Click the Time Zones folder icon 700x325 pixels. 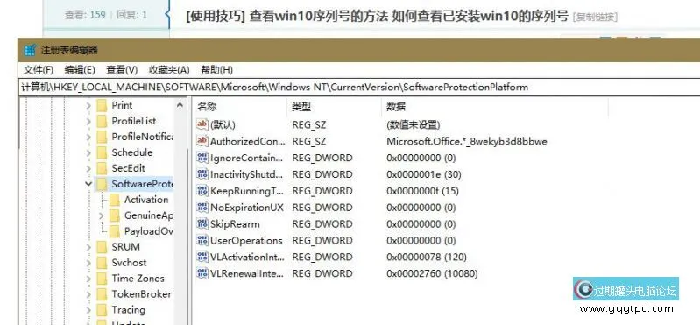[103, 279]
